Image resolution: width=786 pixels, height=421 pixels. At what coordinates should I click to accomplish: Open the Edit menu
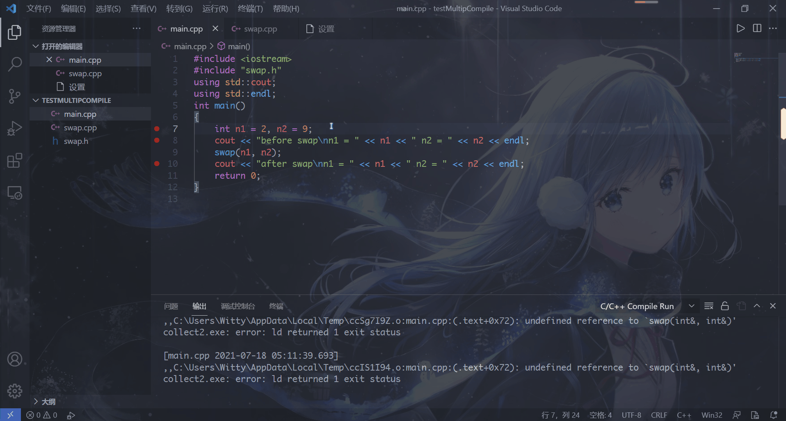click(73, 9)
